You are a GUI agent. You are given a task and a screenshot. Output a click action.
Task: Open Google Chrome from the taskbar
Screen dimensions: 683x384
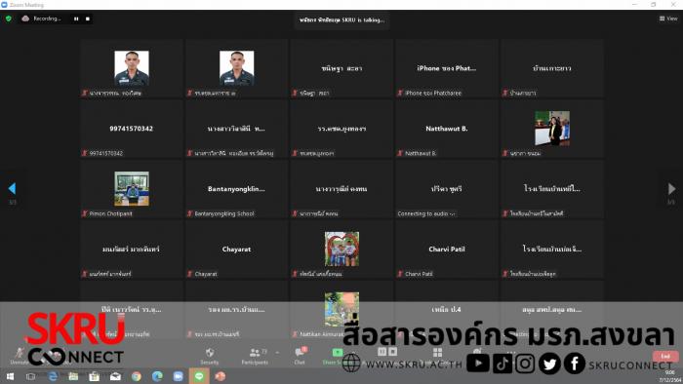137,376
